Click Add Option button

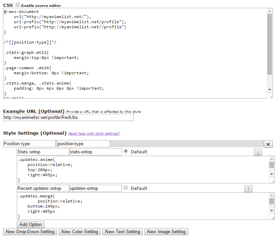[30, 224]
